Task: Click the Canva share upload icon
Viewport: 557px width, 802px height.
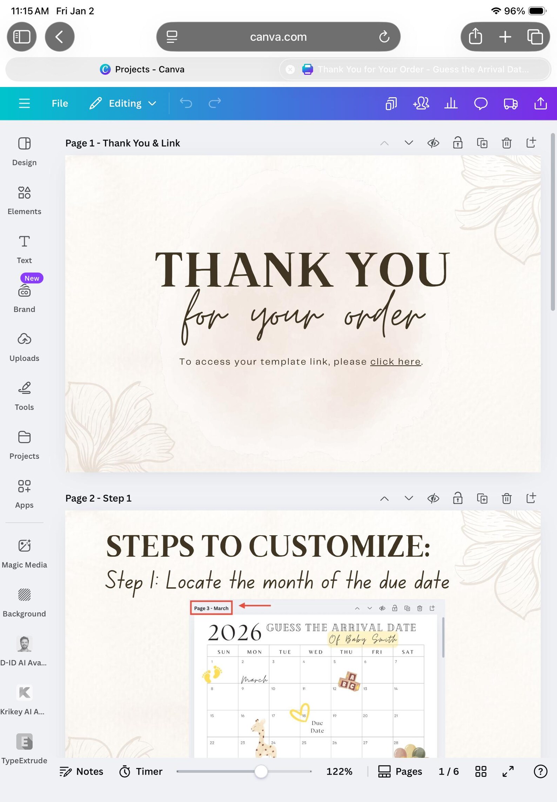Action: pos(541,104)
